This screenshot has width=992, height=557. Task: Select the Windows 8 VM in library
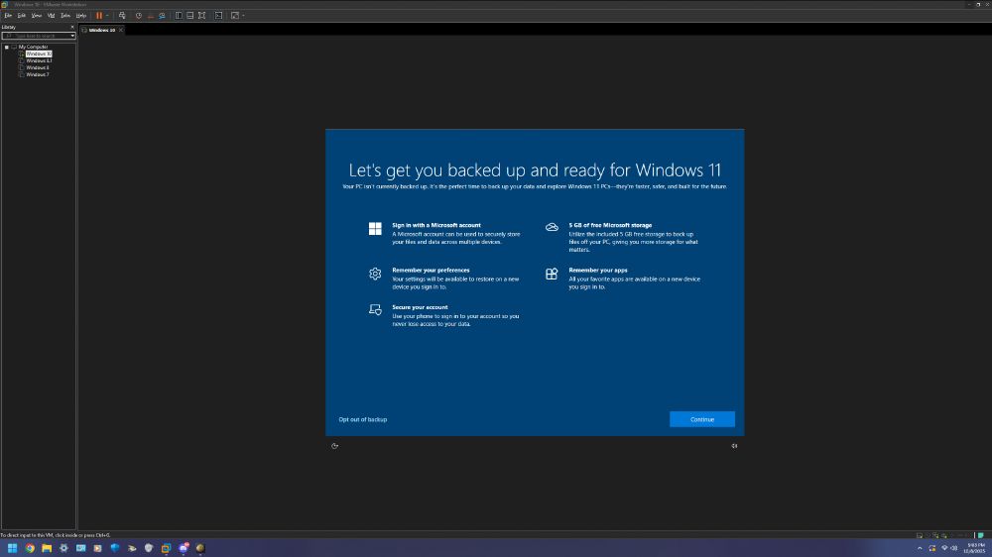(x=38, y=67)
